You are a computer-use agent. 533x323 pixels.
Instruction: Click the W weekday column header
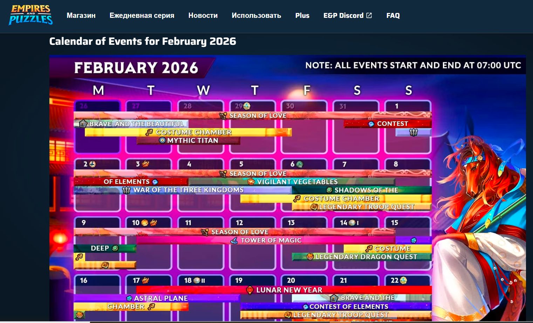point(203,90)
